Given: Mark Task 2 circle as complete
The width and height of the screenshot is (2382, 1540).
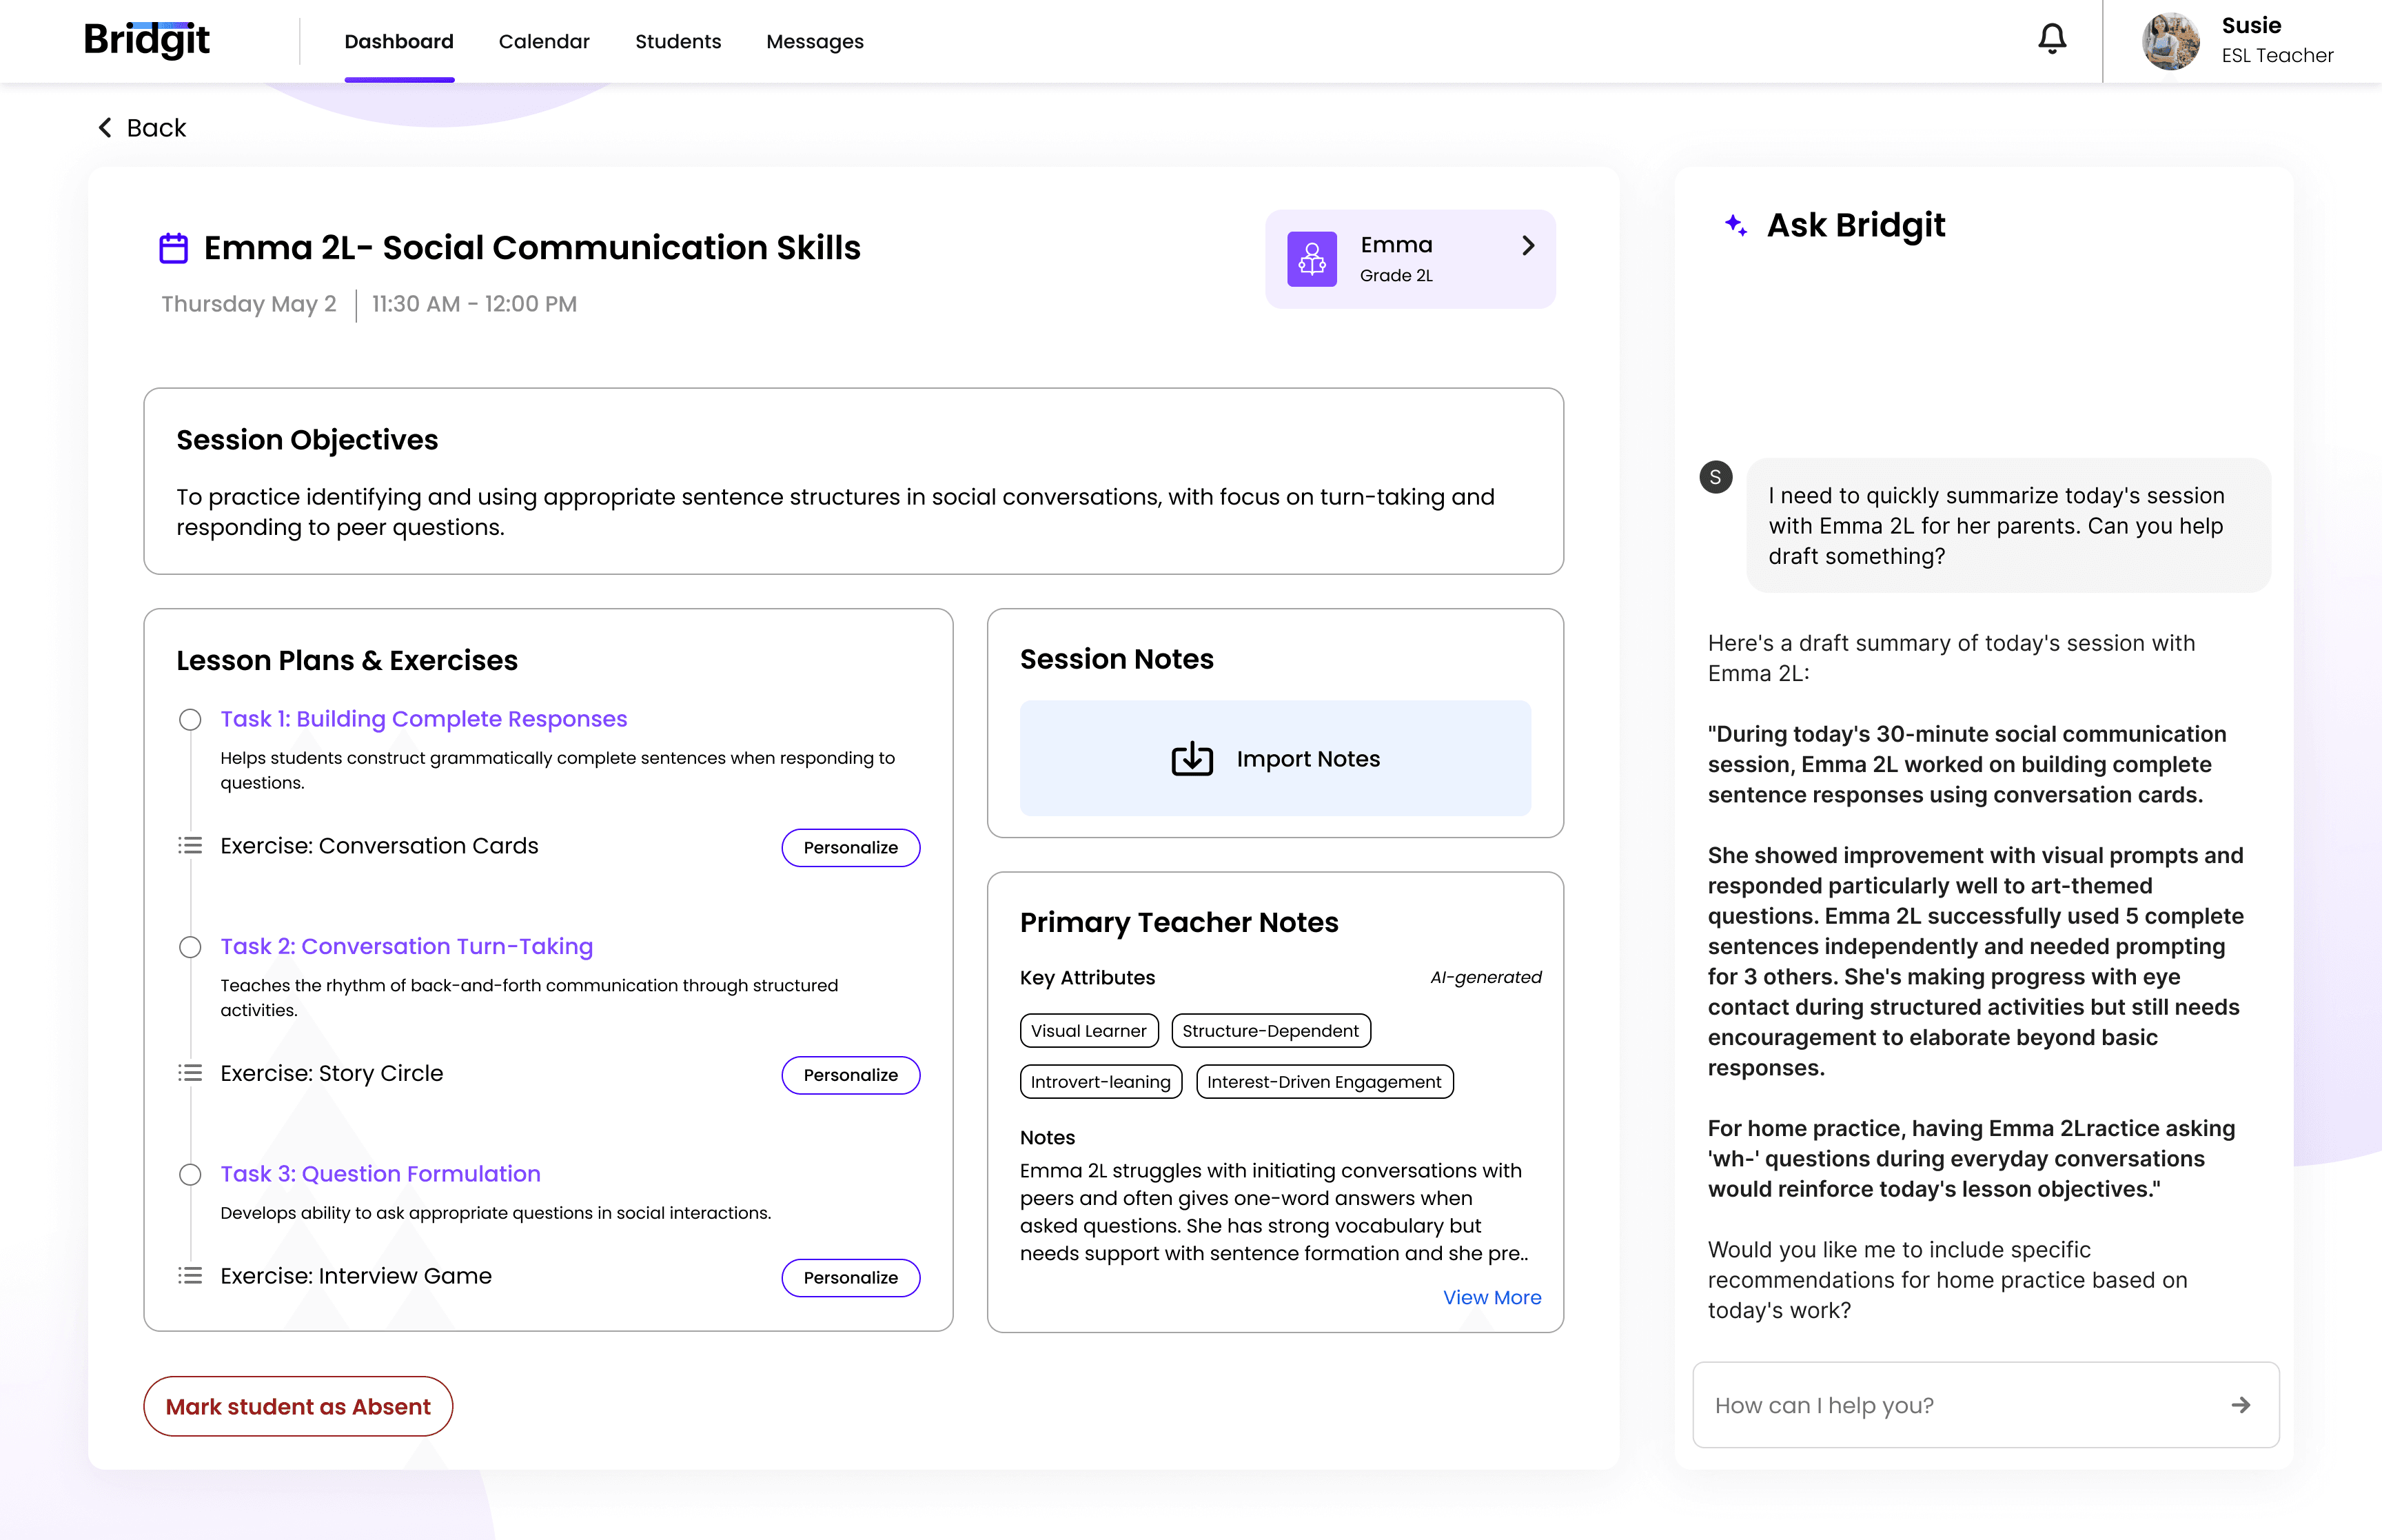Looking at the screenshot, I should (190, 947).
